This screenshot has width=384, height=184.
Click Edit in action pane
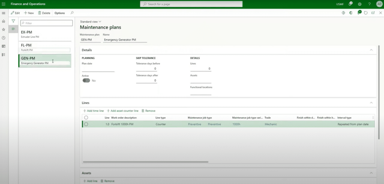pos(15,13)
